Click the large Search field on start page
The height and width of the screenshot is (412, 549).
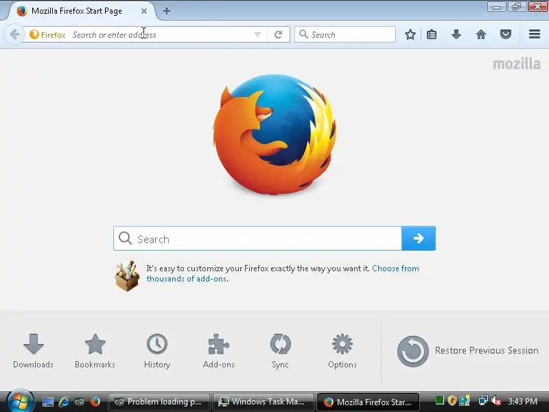(257, 238)
